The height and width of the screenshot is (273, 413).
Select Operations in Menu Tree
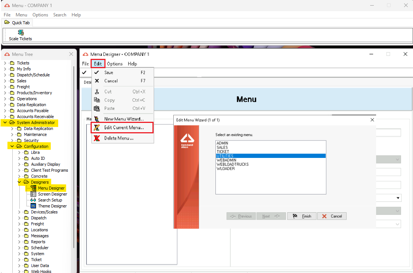(x=27, y=99)
